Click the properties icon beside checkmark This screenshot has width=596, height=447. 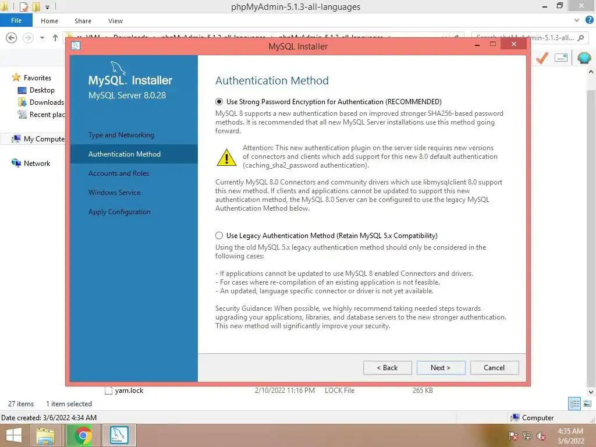(561, 58)
